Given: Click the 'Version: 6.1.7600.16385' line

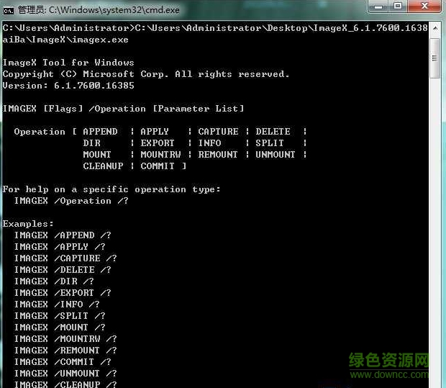Looking at the screenshot, I should click(x=68, y=86).
